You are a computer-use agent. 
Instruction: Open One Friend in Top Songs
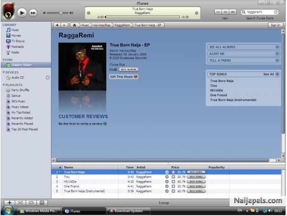[219, 95]
